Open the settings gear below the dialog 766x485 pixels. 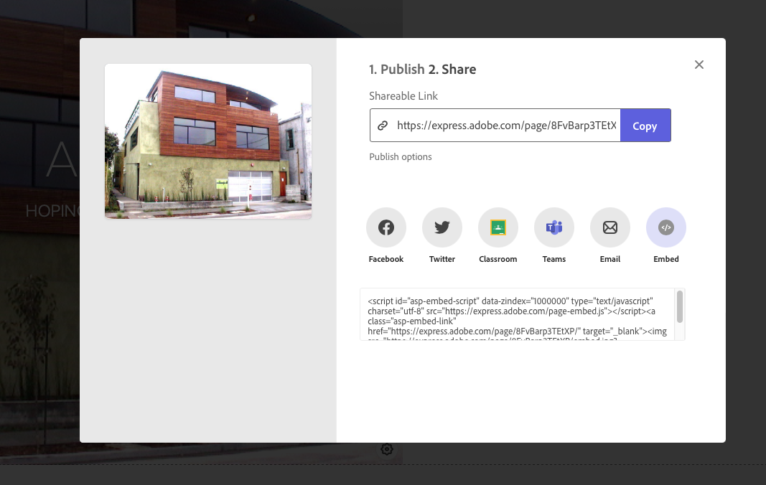pyautogui.click(x=387, y=449)
